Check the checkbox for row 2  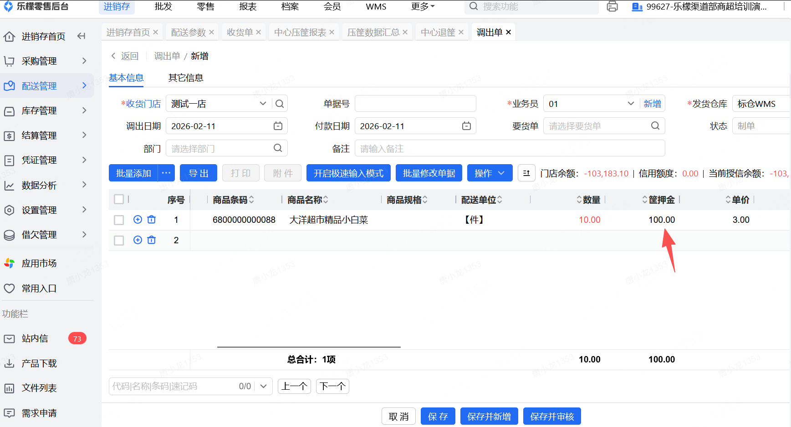(119, 241)
